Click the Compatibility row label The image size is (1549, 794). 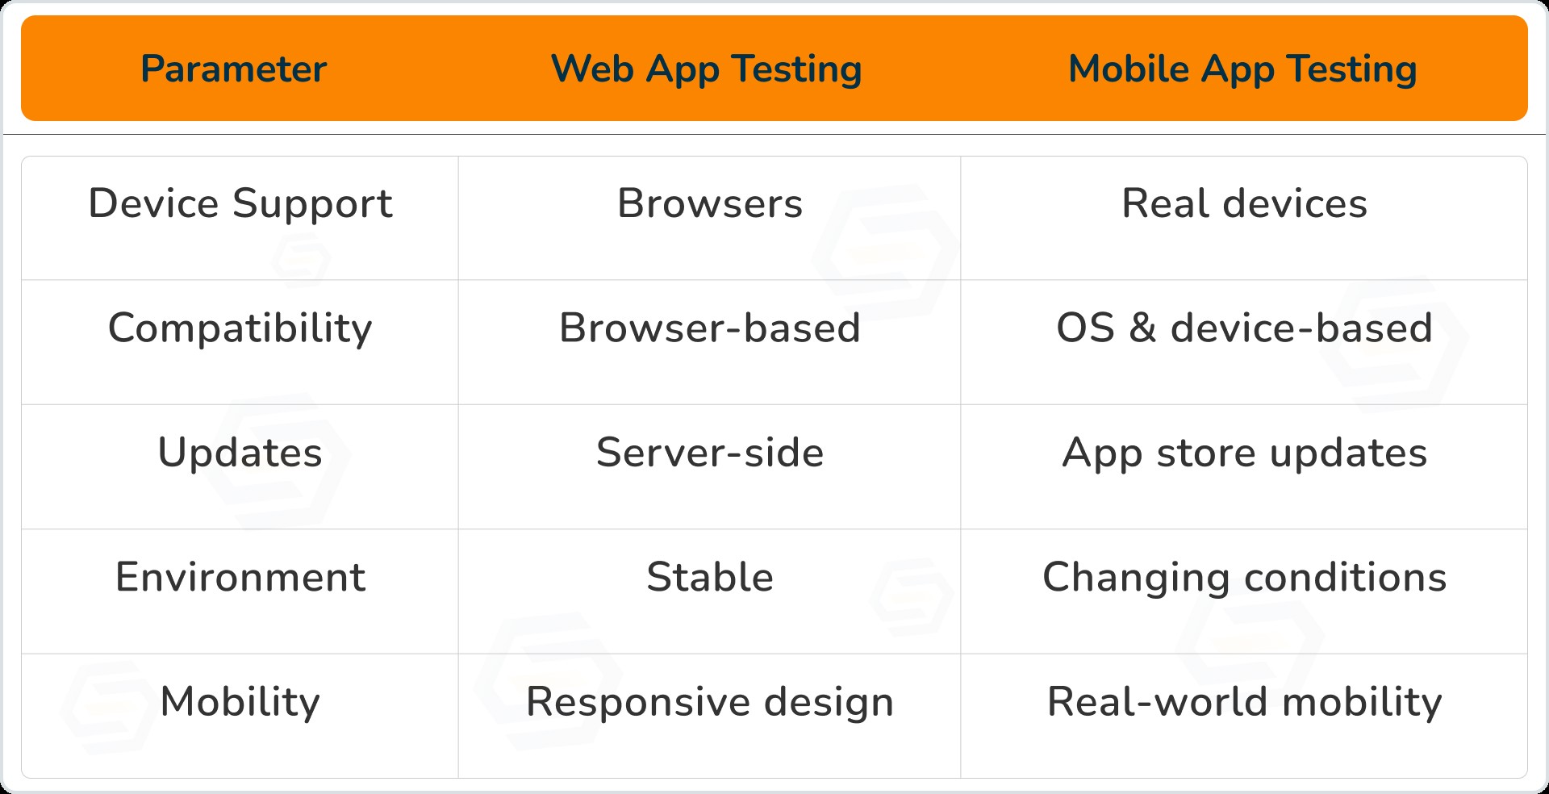(x=240, y=328)
